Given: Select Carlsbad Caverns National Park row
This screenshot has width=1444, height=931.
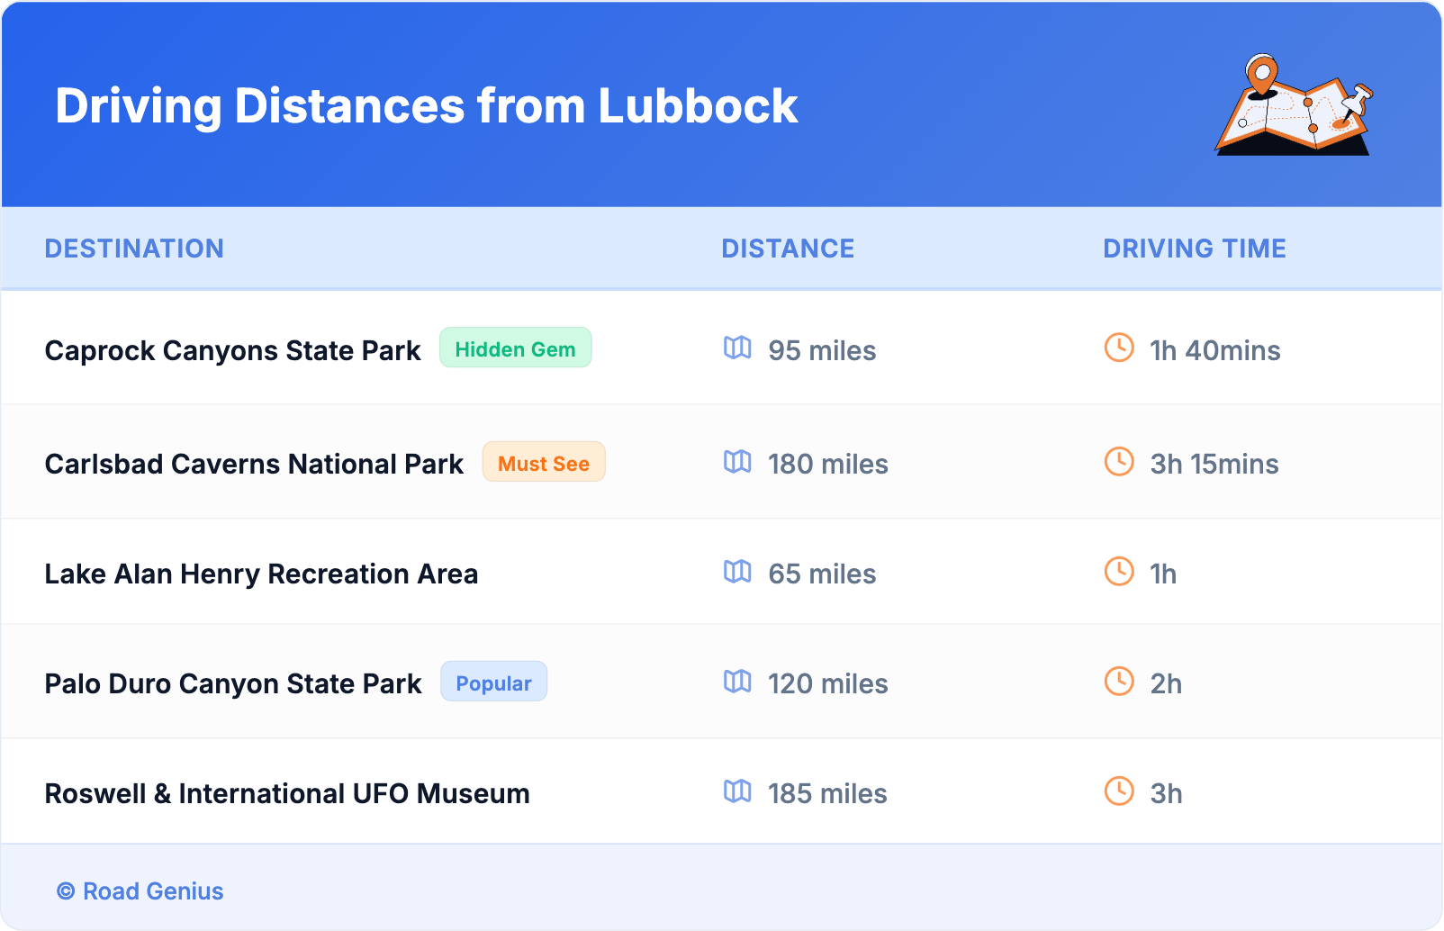Looking at the screenshot, I should [254, 464].
